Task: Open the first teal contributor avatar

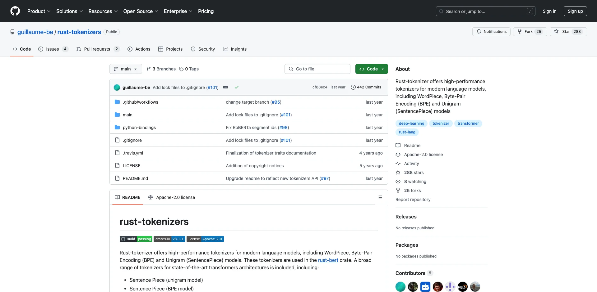Action: pyautogui.click(x=400, y=287)
